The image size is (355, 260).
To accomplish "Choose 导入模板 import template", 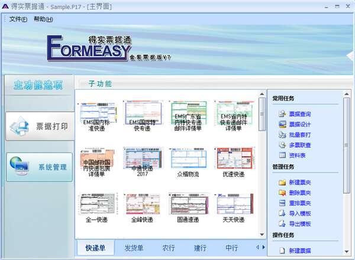I will point(299,213).
